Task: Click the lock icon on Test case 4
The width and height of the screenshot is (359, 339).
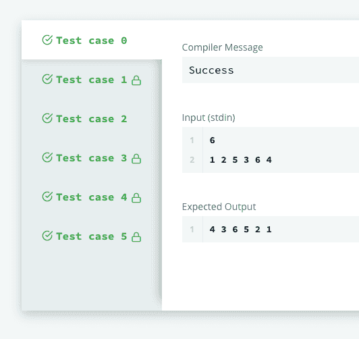Action: pos(136,198)
